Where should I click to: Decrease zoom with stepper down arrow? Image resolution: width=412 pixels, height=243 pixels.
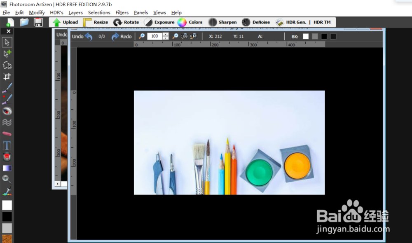click(166, 38)
